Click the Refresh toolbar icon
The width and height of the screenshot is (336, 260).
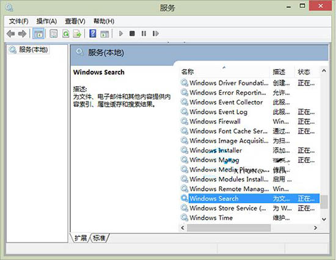coord(65,34)
